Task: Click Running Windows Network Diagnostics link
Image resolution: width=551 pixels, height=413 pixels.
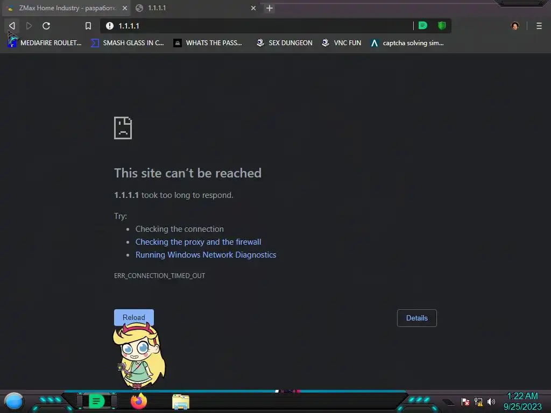Action: [206, 255]
